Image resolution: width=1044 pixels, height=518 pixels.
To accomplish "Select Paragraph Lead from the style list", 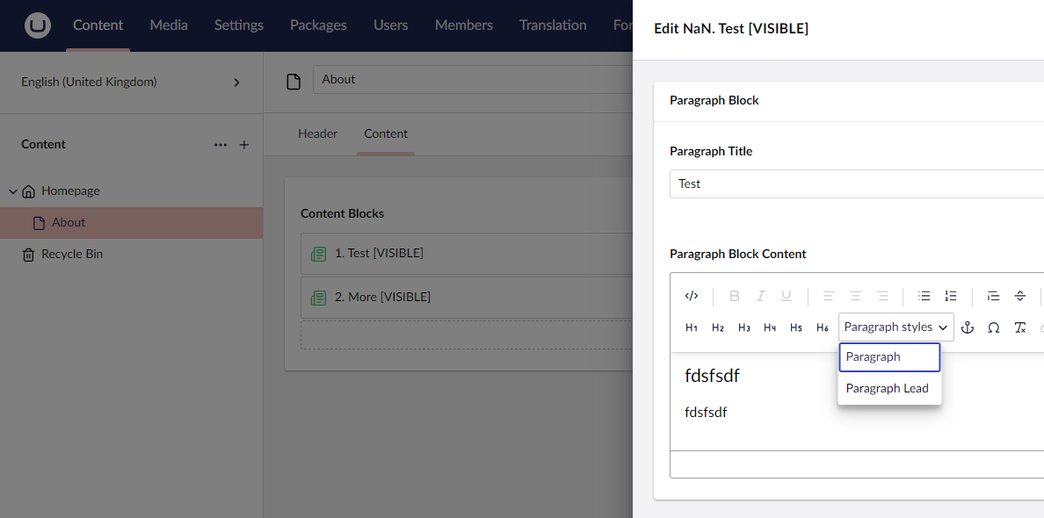I will pyautogui.click(x=887, y=387).
